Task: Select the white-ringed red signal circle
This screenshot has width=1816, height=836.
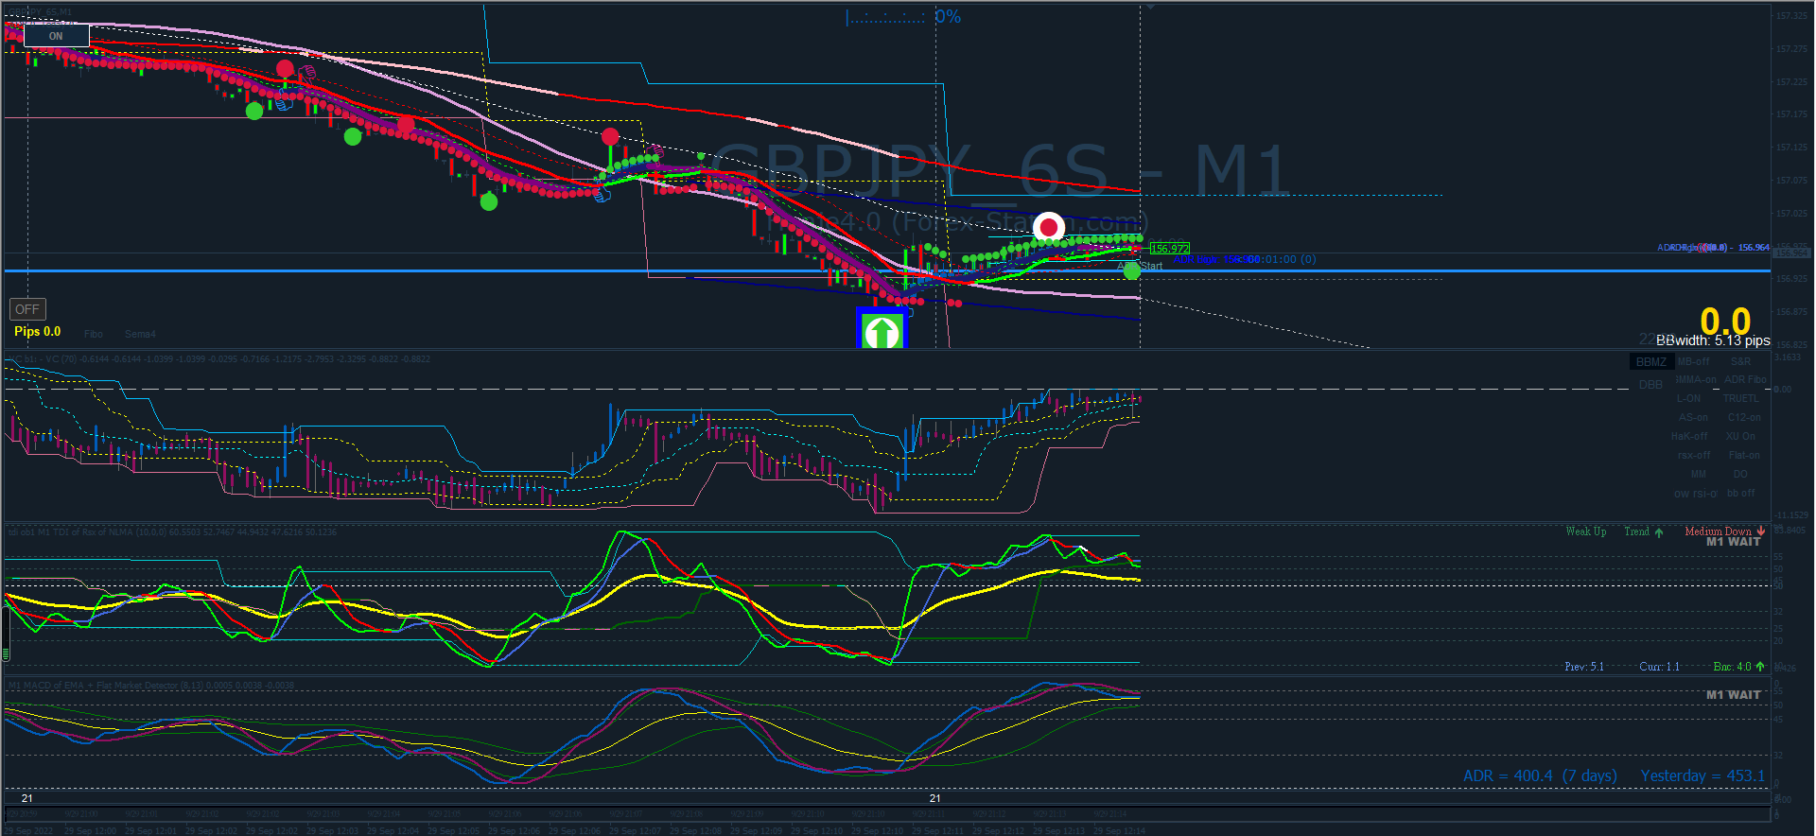Action: click(x=1048, y=227)
